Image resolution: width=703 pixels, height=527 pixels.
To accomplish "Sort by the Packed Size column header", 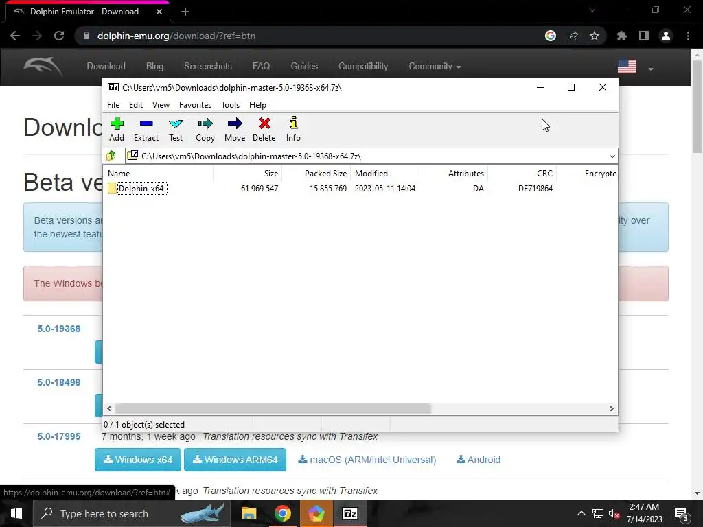I will [x=316, y=174].
